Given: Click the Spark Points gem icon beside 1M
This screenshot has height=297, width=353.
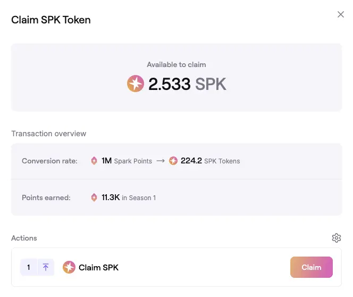Looking at the screenshot, I should 94,161.
